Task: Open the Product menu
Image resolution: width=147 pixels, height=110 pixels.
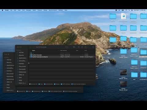Action: pyautogui.click(x=40, y=10)
